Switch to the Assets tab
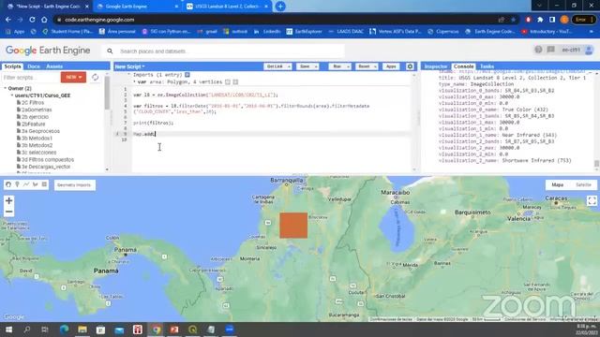This screenshot has height=337, width=600. [54, 66]
